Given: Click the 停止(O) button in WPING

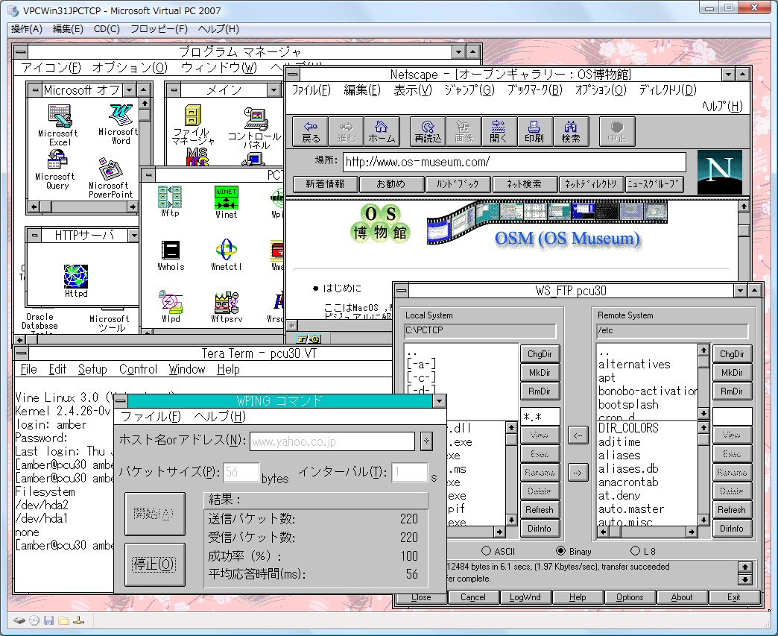Looking at the screenshot, I should [154, 564].
